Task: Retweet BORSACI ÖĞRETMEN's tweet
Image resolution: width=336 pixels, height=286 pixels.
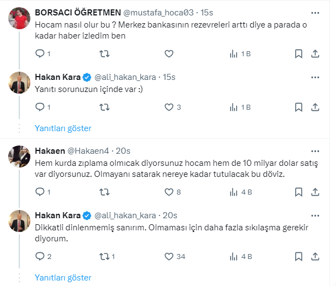Action: tap(104, 54)
